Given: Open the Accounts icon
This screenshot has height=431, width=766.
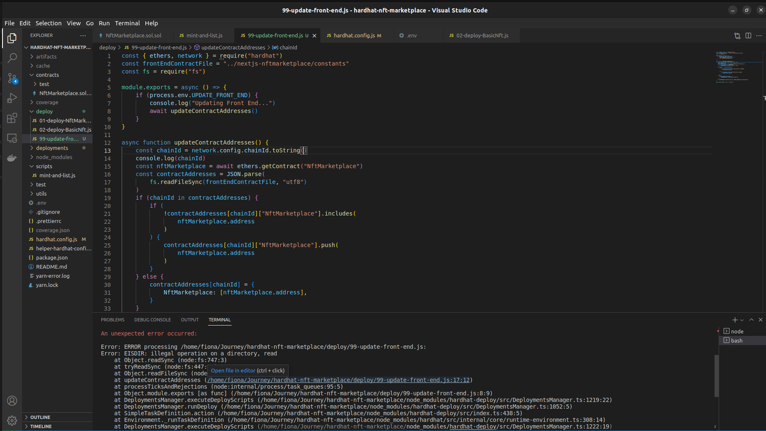Looking at the screenshot, I should tap(12, 401).
